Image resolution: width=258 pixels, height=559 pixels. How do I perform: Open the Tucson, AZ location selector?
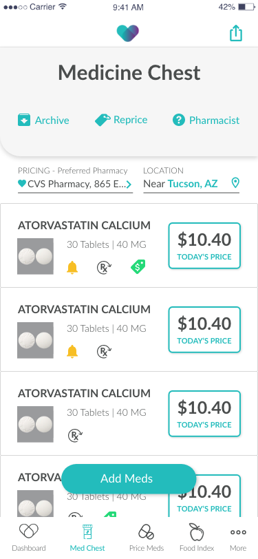(x=193, y=184)
